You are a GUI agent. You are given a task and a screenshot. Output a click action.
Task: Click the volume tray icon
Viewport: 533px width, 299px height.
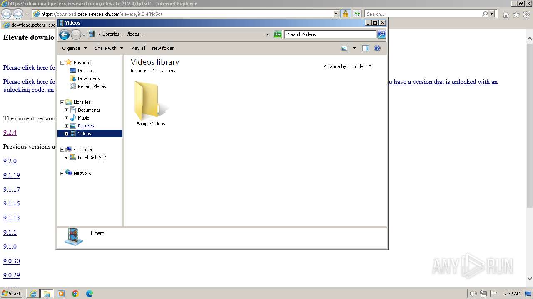click(473, 294)
